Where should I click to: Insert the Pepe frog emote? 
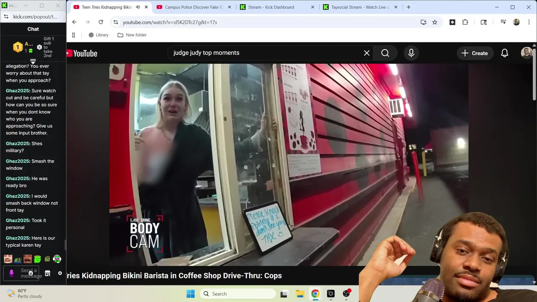18,259
